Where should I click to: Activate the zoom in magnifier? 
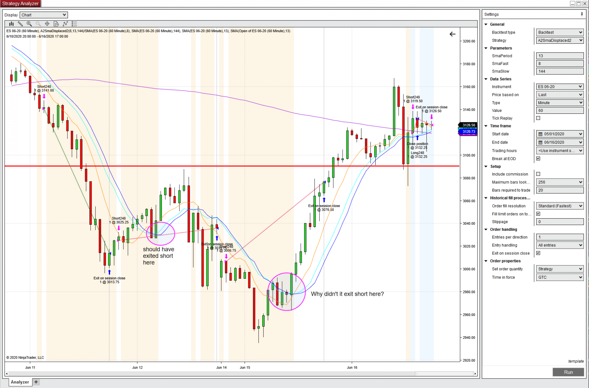click(x=29, y=24)
